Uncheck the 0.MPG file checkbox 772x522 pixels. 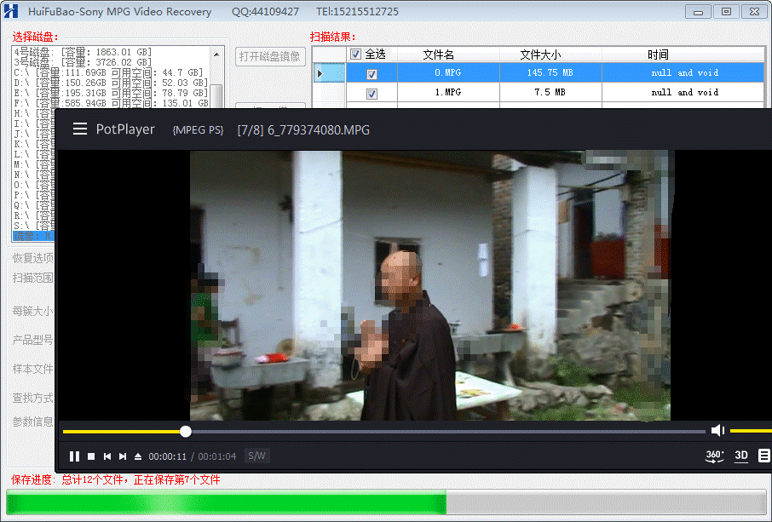click(372, 74)
